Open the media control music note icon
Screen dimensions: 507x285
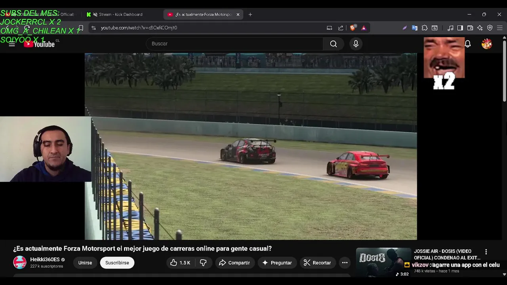(450, 28)
